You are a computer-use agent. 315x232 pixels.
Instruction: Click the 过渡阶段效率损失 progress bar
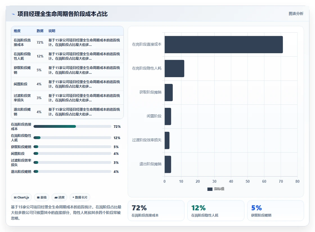pyautogui.click(x=72, y=162)
